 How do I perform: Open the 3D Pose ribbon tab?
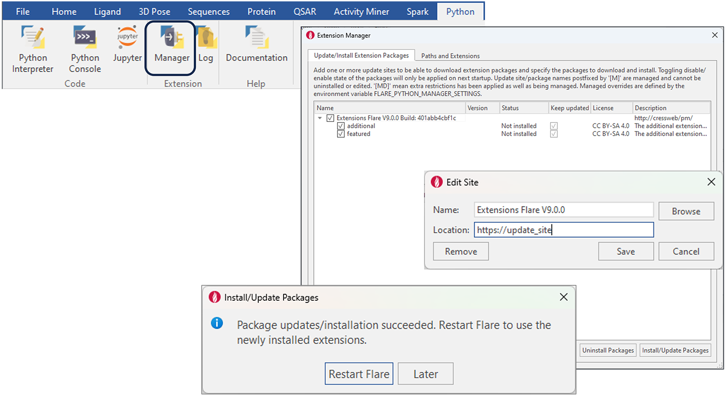155,11
